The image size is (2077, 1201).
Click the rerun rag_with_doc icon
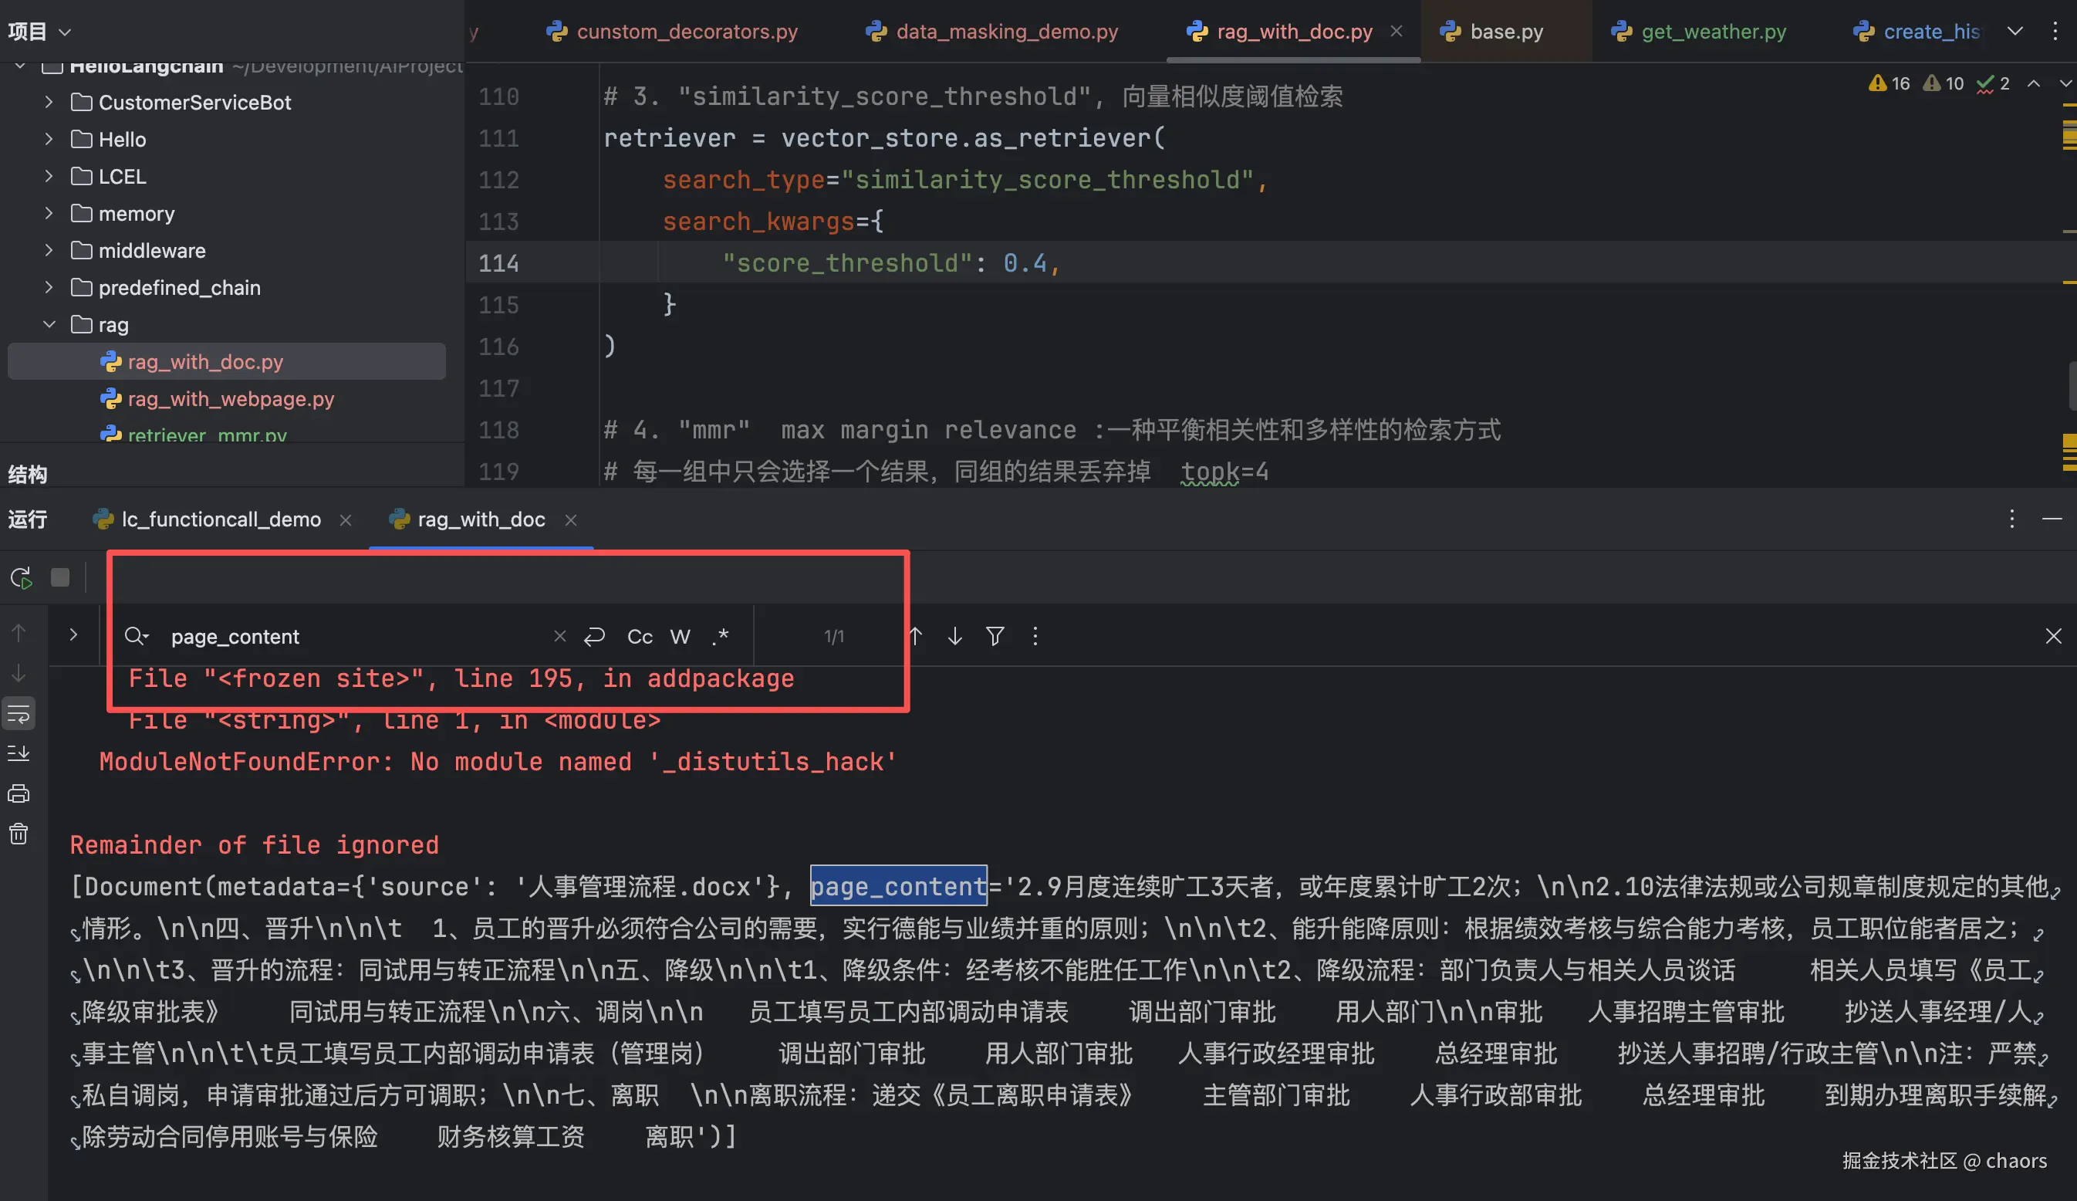coord(21,578)
